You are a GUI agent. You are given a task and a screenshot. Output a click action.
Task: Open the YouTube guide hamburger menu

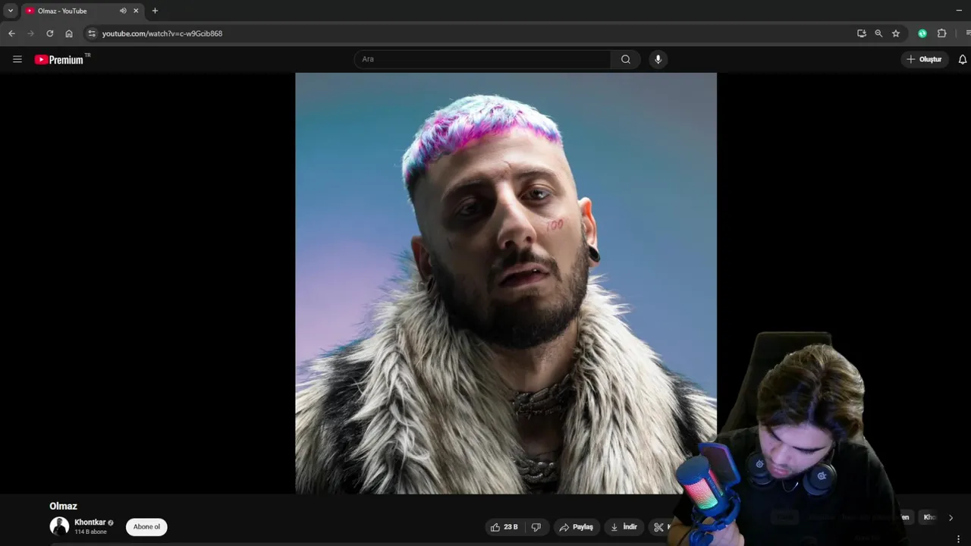pyautogui.click(x=17, y=59)
